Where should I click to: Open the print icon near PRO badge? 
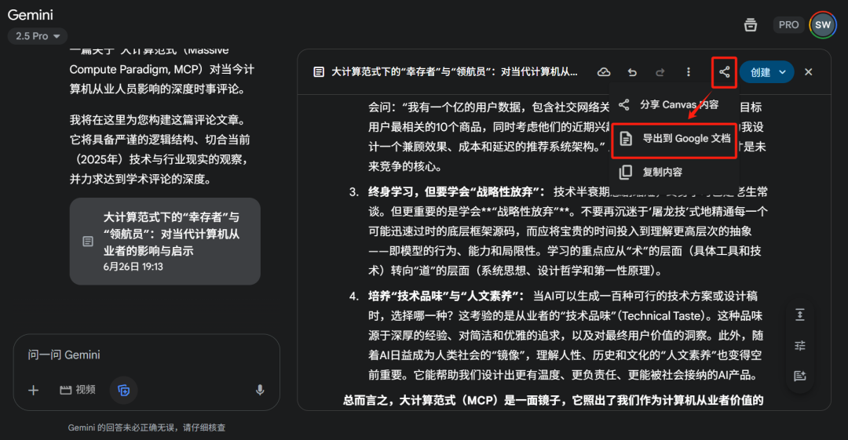(x=750, y=25)
